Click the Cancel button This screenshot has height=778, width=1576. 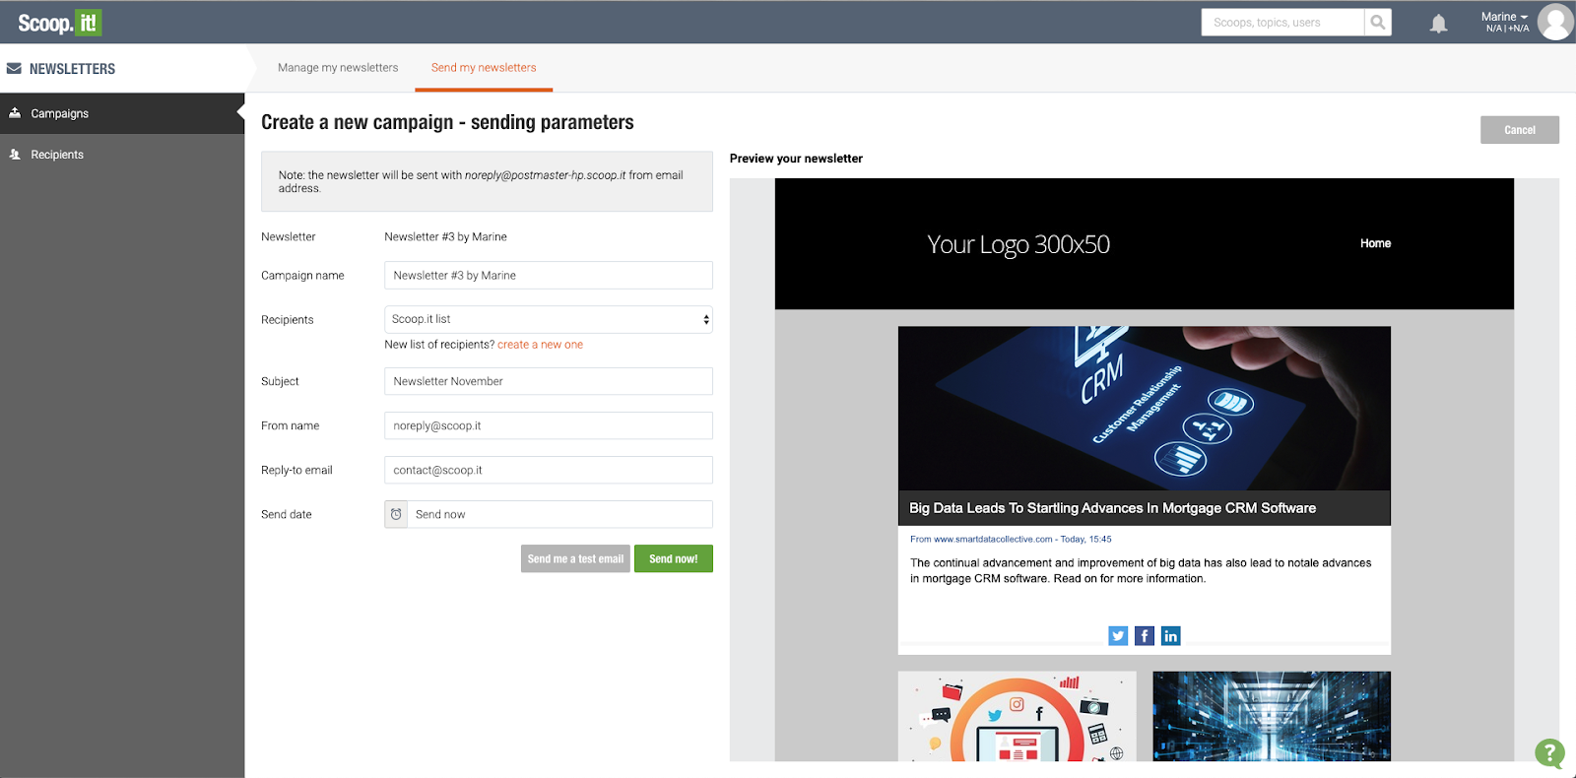click(1520, 130)
